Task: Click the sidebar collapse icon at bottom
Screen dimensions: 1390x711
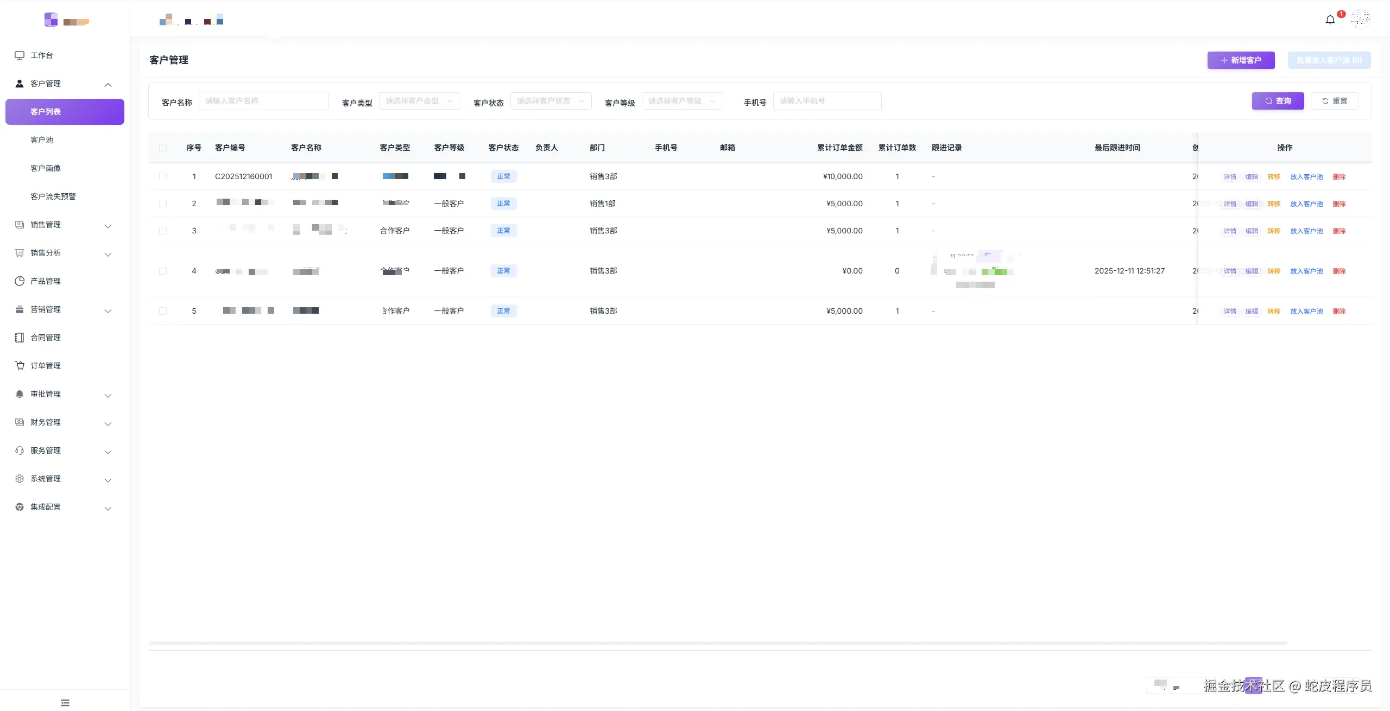Action: tap(65, 703)
